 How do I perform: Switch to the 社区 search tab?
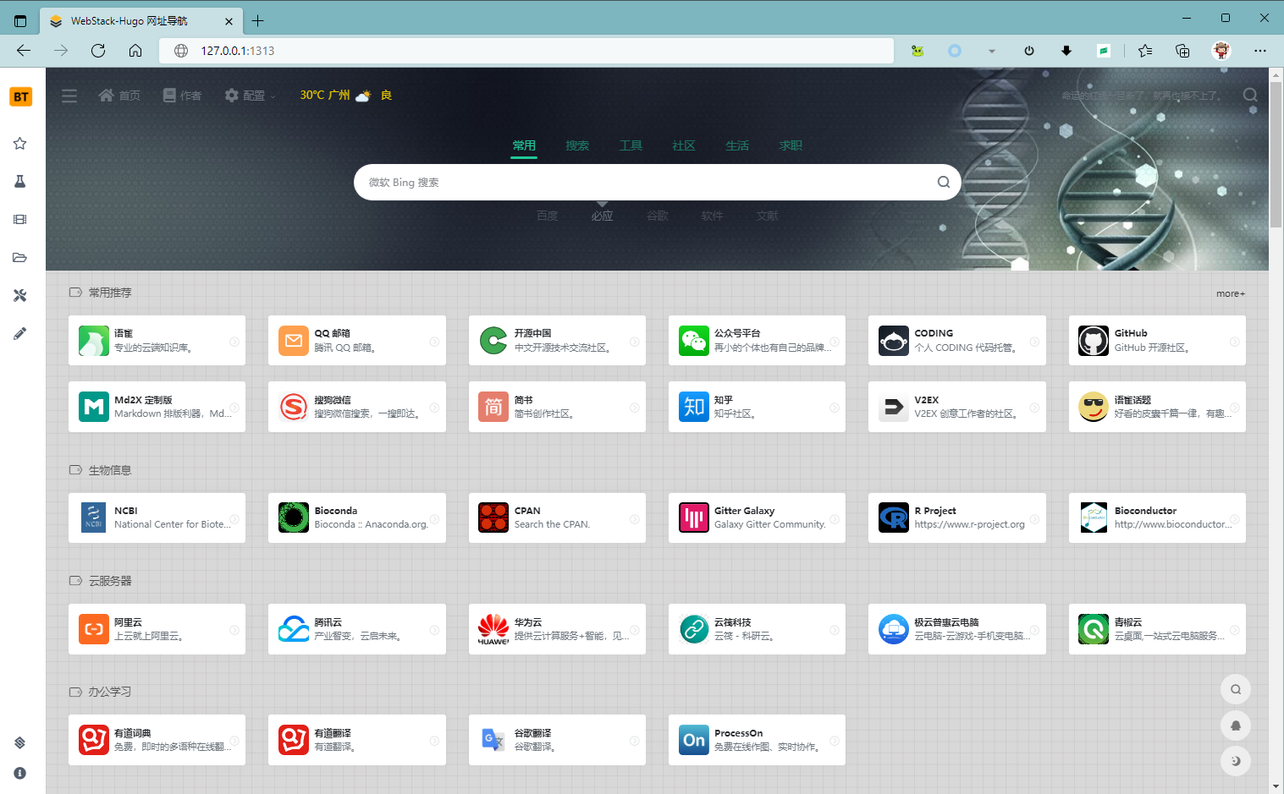coord(684,145)
